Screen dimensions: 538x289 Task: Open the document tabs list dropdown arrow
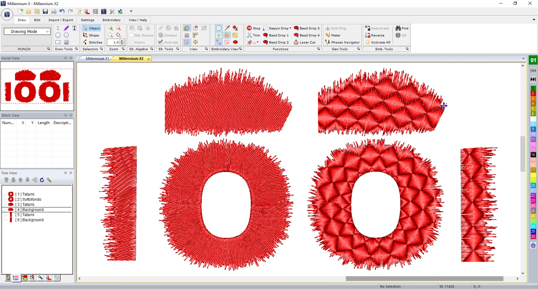(523, 59)
